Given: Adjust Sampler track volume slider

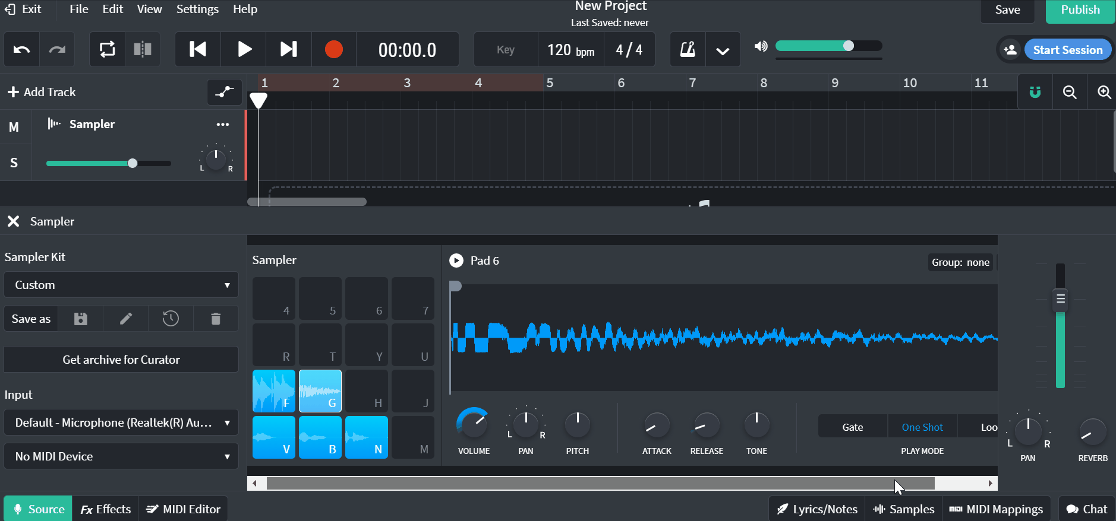Looking at the screenshot, I should (x=108, y=163).
